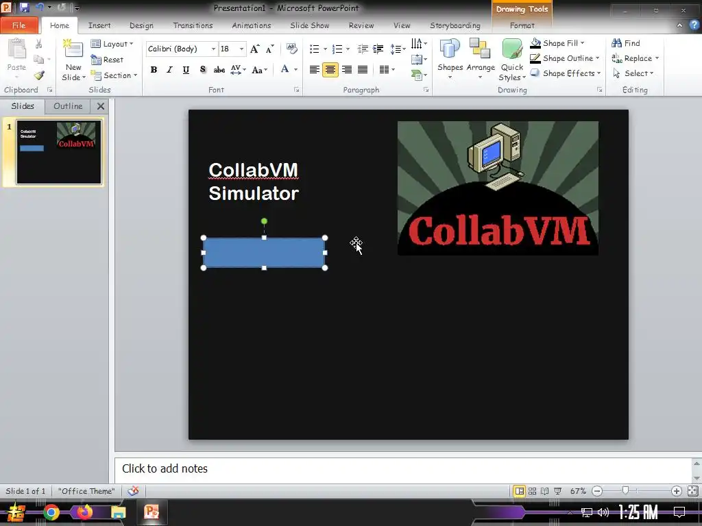
Task: Switch to the Transitions tab
Action: [x=193, y=25]
